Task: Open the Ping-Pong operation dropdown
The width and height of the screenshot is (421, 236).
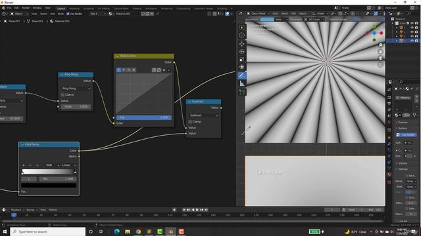Action: [76, 88]
